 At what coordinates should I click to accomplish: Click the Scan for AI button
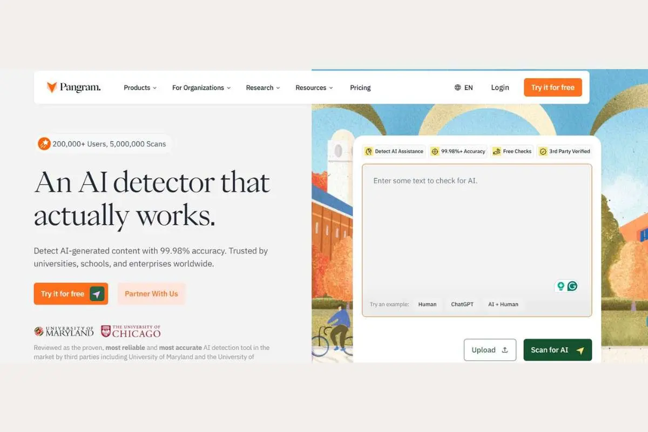click(557, 349)
